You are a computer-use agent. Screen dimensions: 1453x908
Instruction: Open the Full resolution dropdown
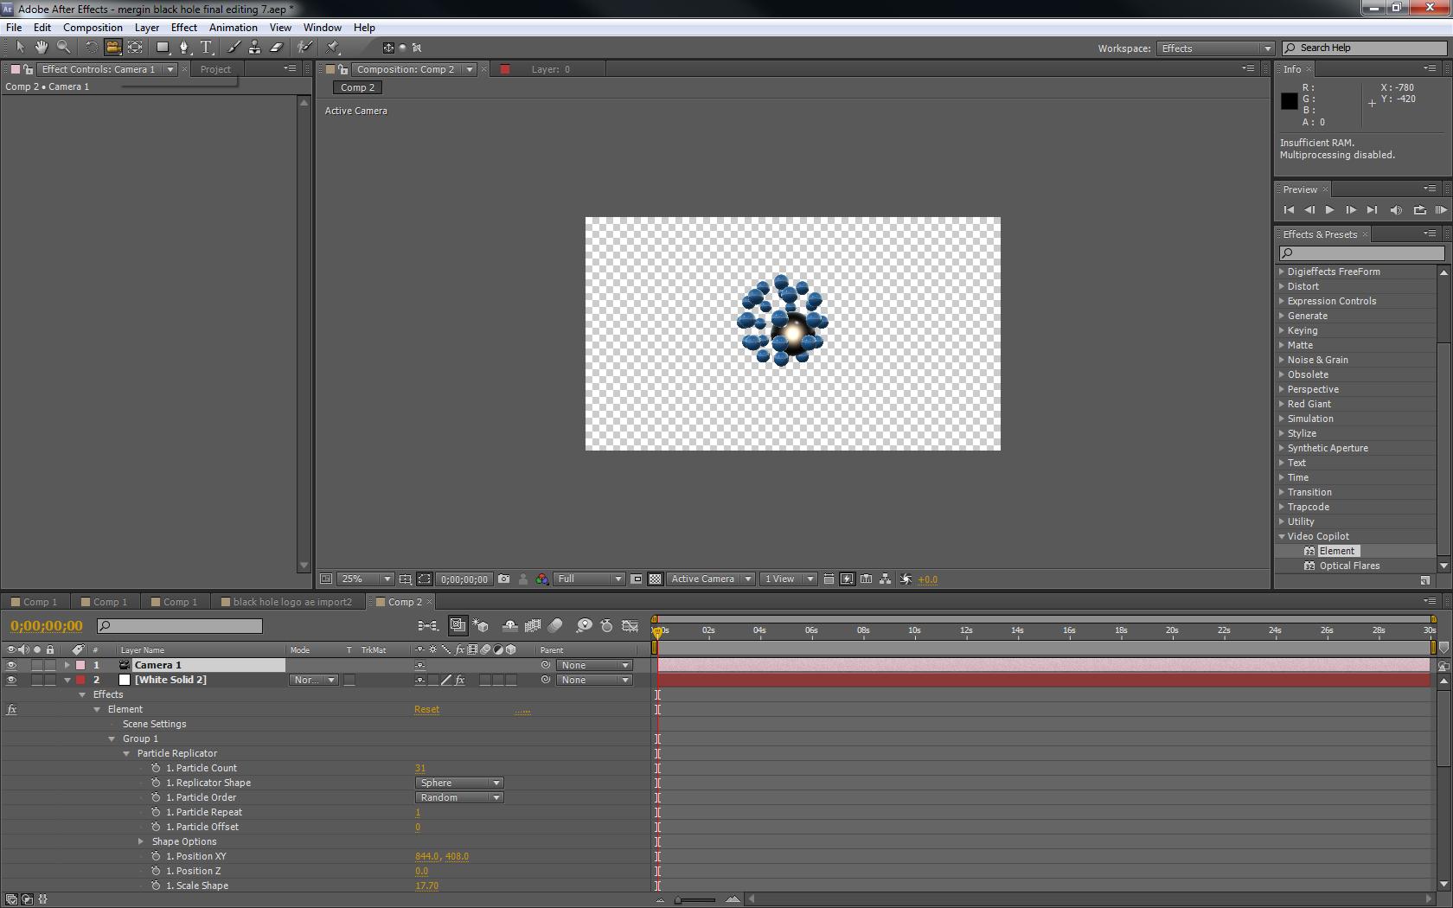(589, 579)
